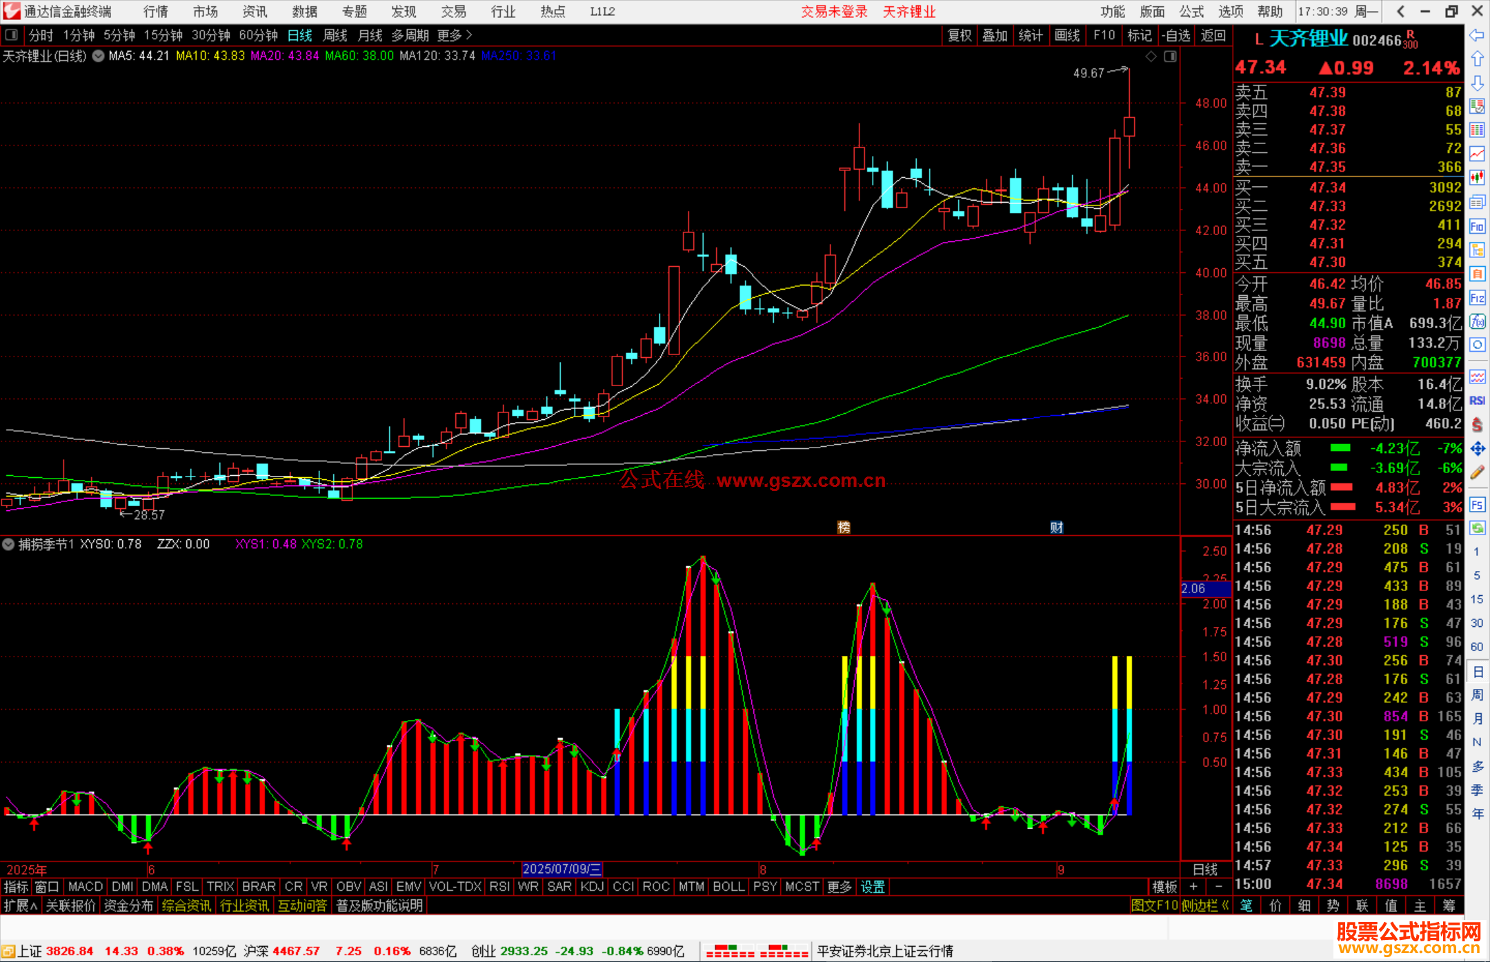Click the down arrow icon in right sidebar
This screenshot has width=1490, height=962.
pos(1477,83)
